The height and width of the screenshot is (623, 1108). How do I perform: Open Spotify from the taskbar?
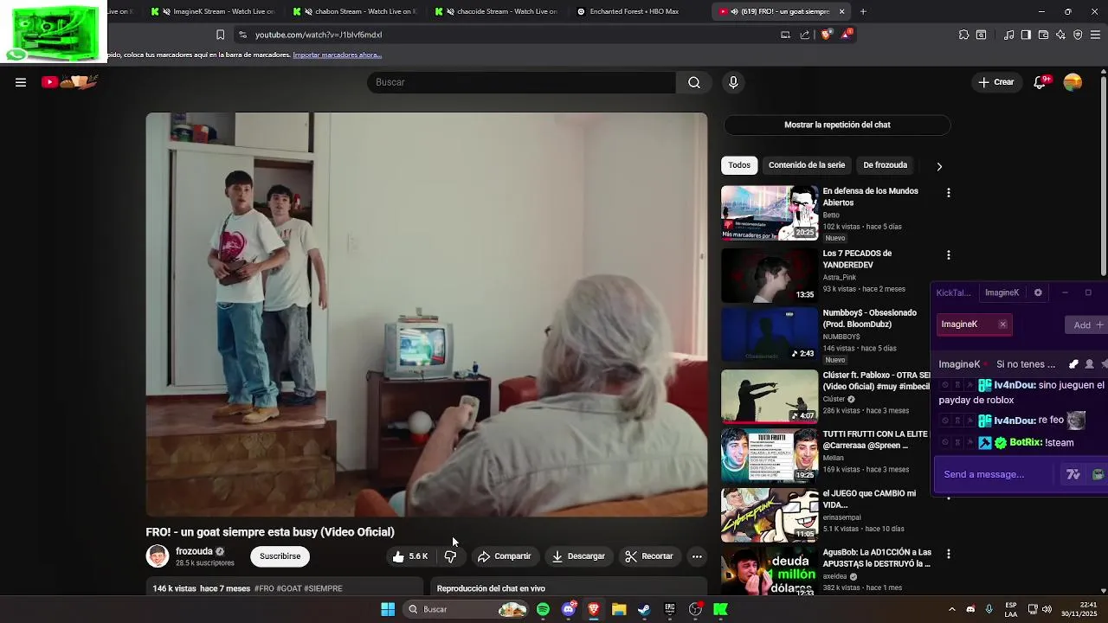coord(543,609)
